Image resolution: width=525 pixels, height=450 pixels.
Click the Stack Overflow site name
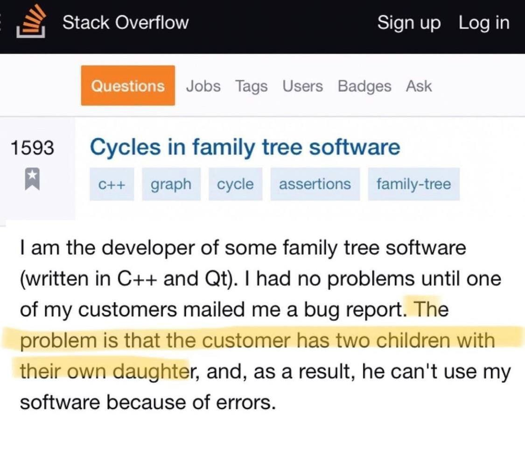pyautogui.click(x=126, y=22)
